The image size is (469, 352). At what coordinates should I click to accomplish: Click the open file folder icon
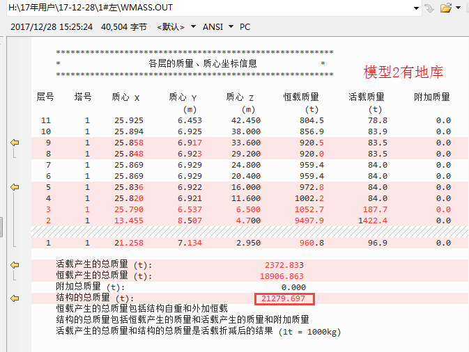[x=445, y=8]
